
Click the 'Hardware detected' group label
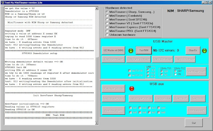[x=119, y=8]
